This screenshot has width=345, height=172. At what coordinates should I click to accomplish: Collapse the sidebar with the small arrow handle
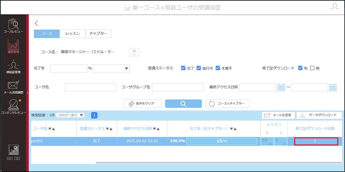[27, 93]
